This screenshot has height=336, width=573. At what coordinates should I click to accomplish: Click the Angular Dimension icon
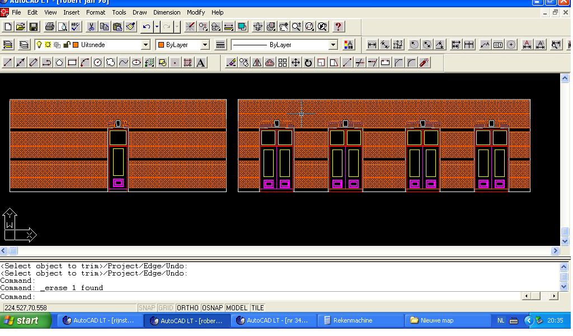(440, 45)
